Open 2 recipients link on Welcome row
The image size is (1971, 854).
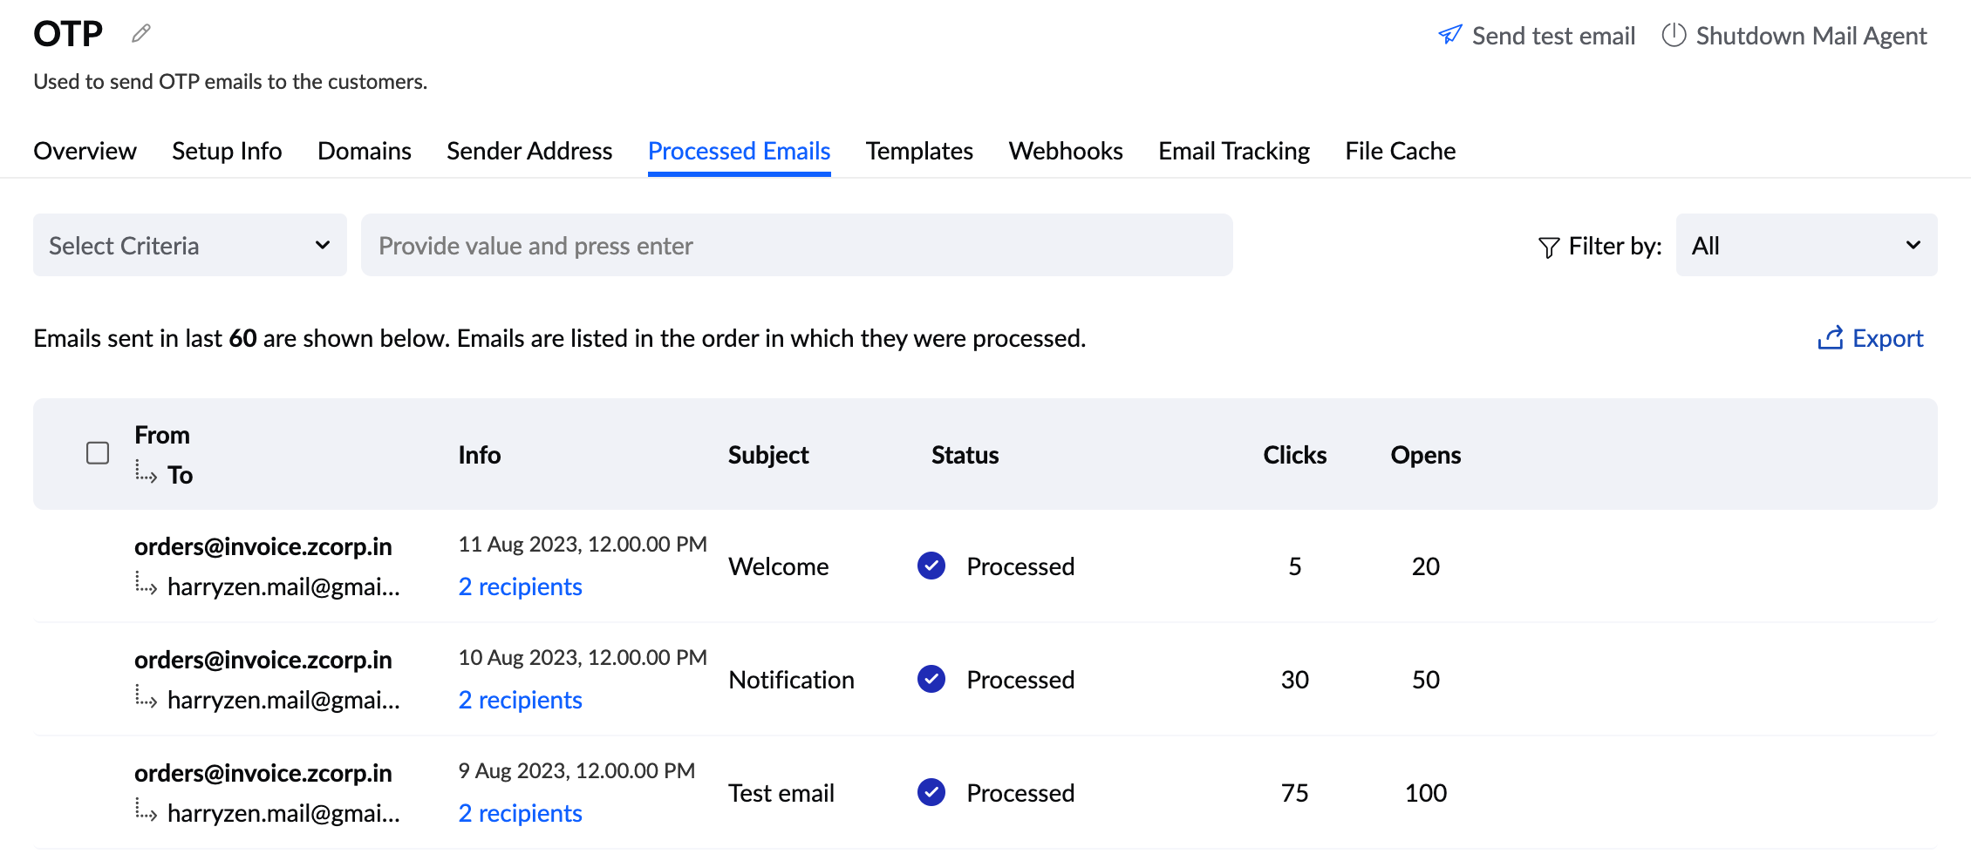520,586
